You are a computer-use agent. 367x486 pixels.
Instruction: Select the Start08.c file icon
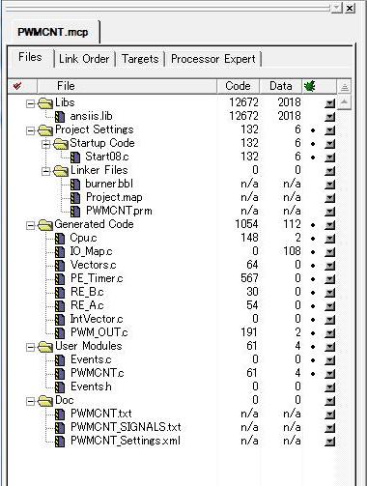click(x=75, y=157)
